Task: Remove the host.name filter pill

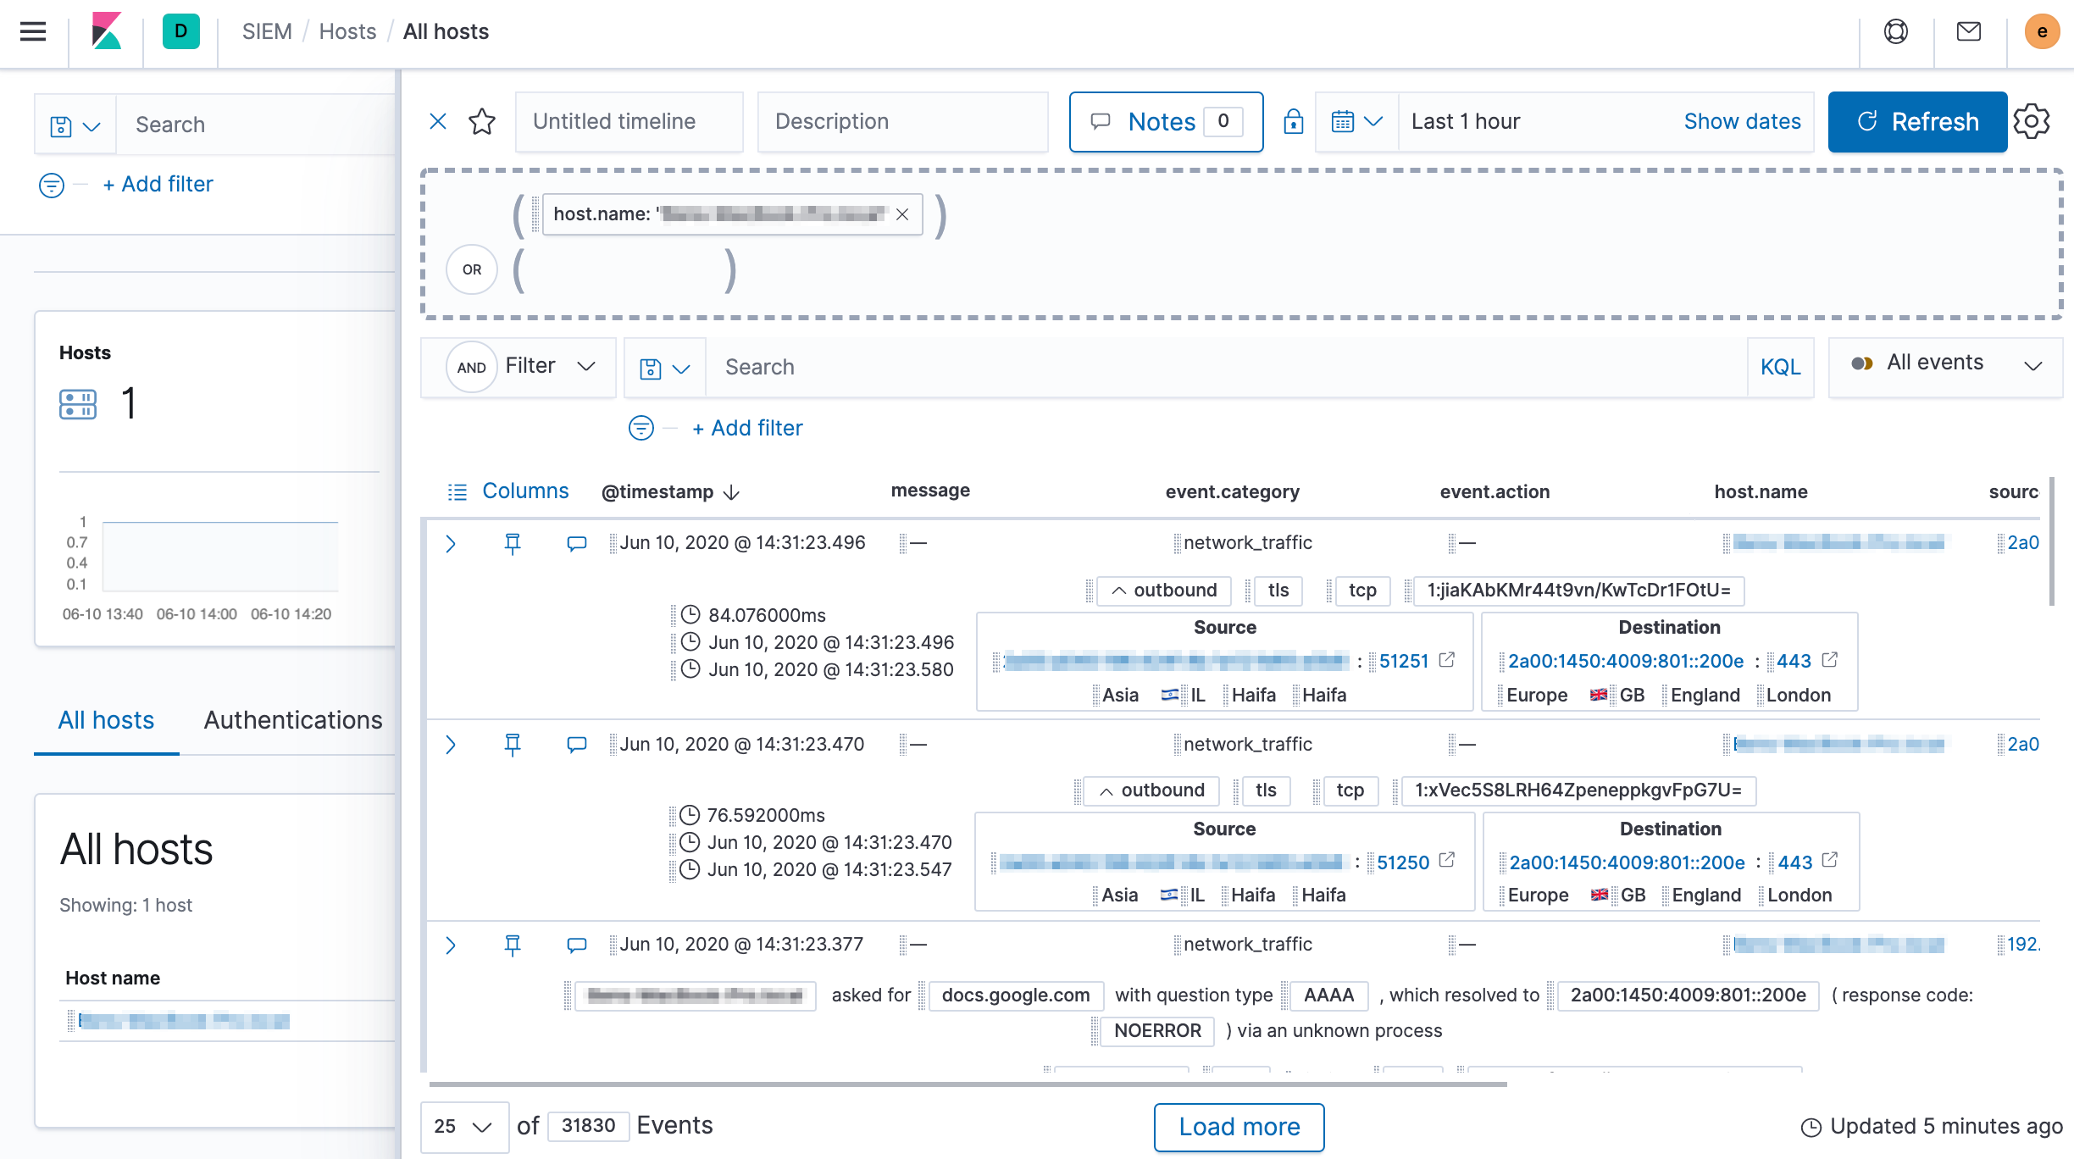Action: click(902, 214)
